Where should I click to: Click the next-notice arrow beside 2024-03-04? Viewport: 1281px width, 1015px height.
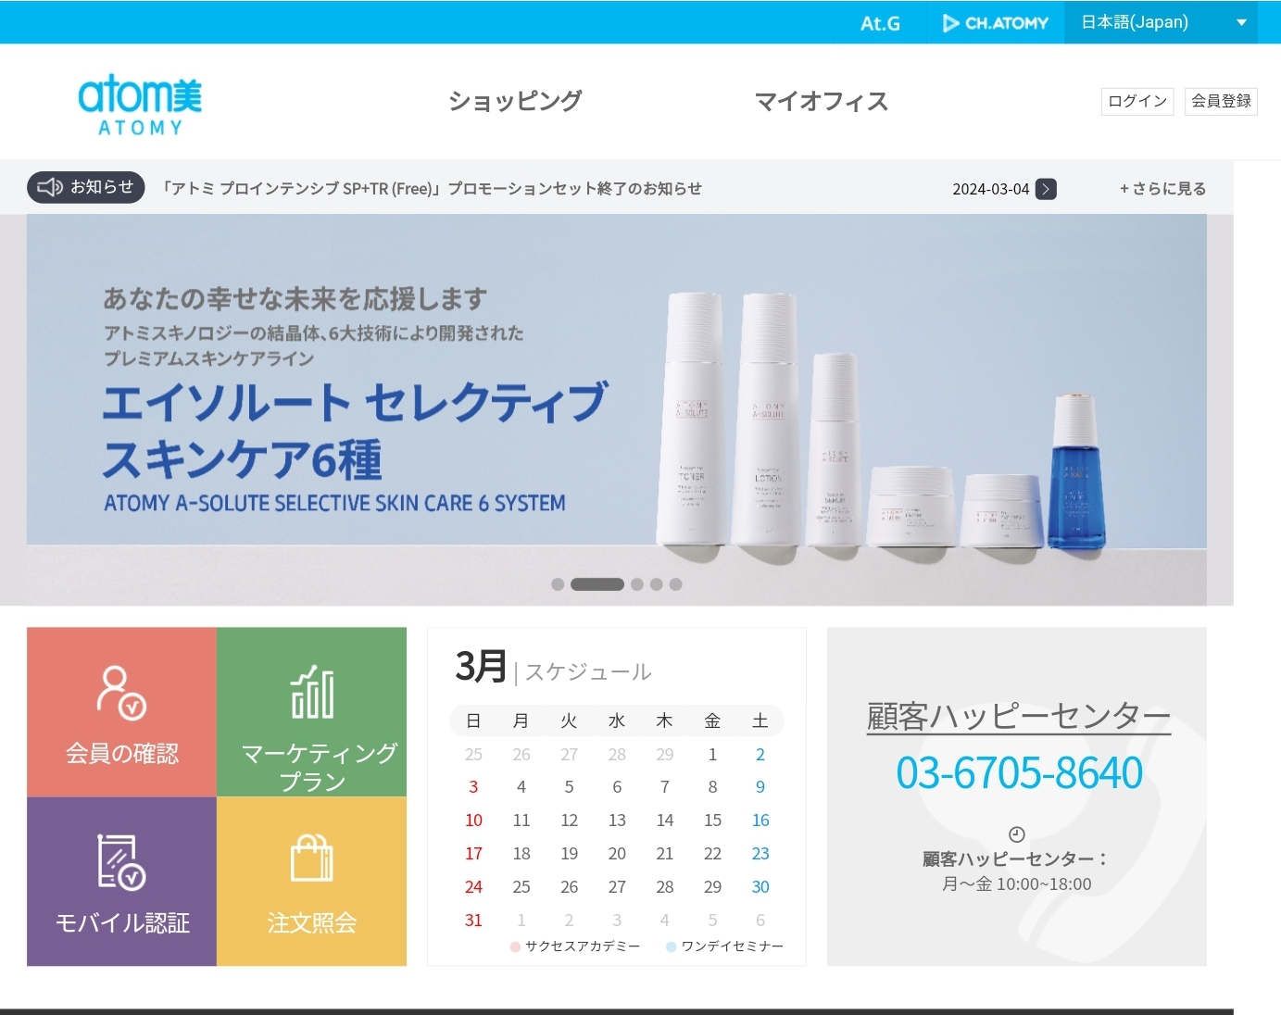1046,189
